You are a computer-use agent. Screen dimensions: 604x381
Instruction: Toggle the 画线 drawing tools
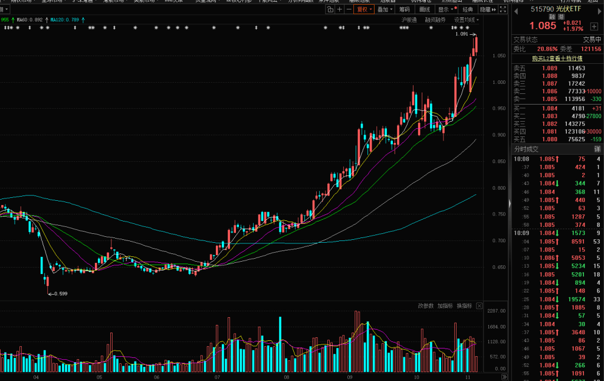pyautogui.click(x=424, y=9)
